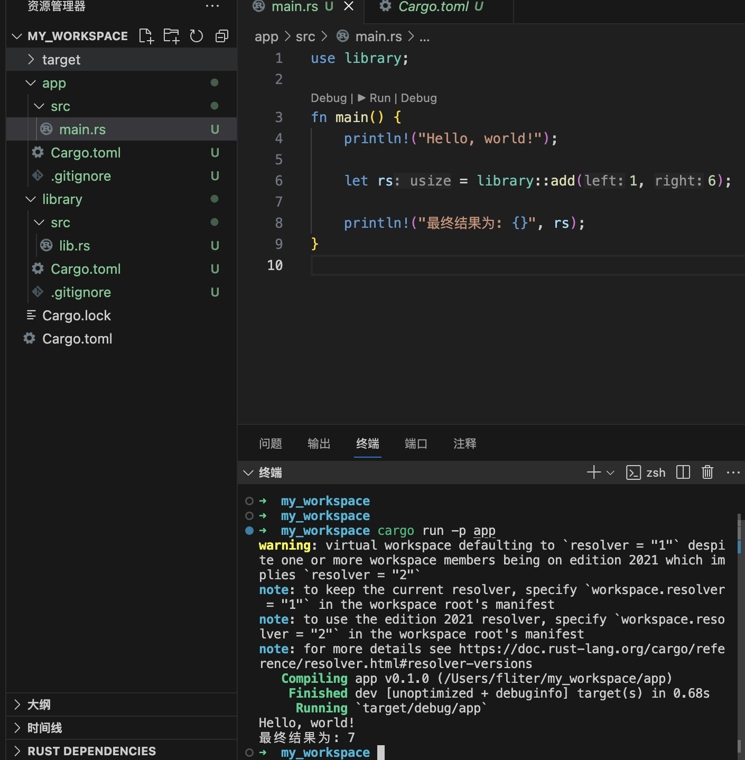Viewport: 745px width, 760px height.
Task: Click Run code lens above main function
Action: 375,98
